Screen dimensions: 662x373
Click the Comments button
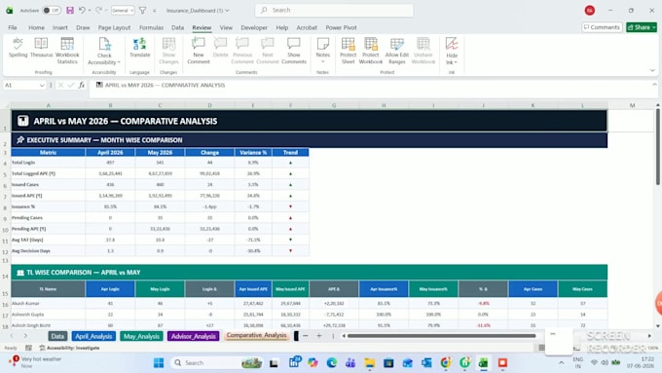coord(602,27)
